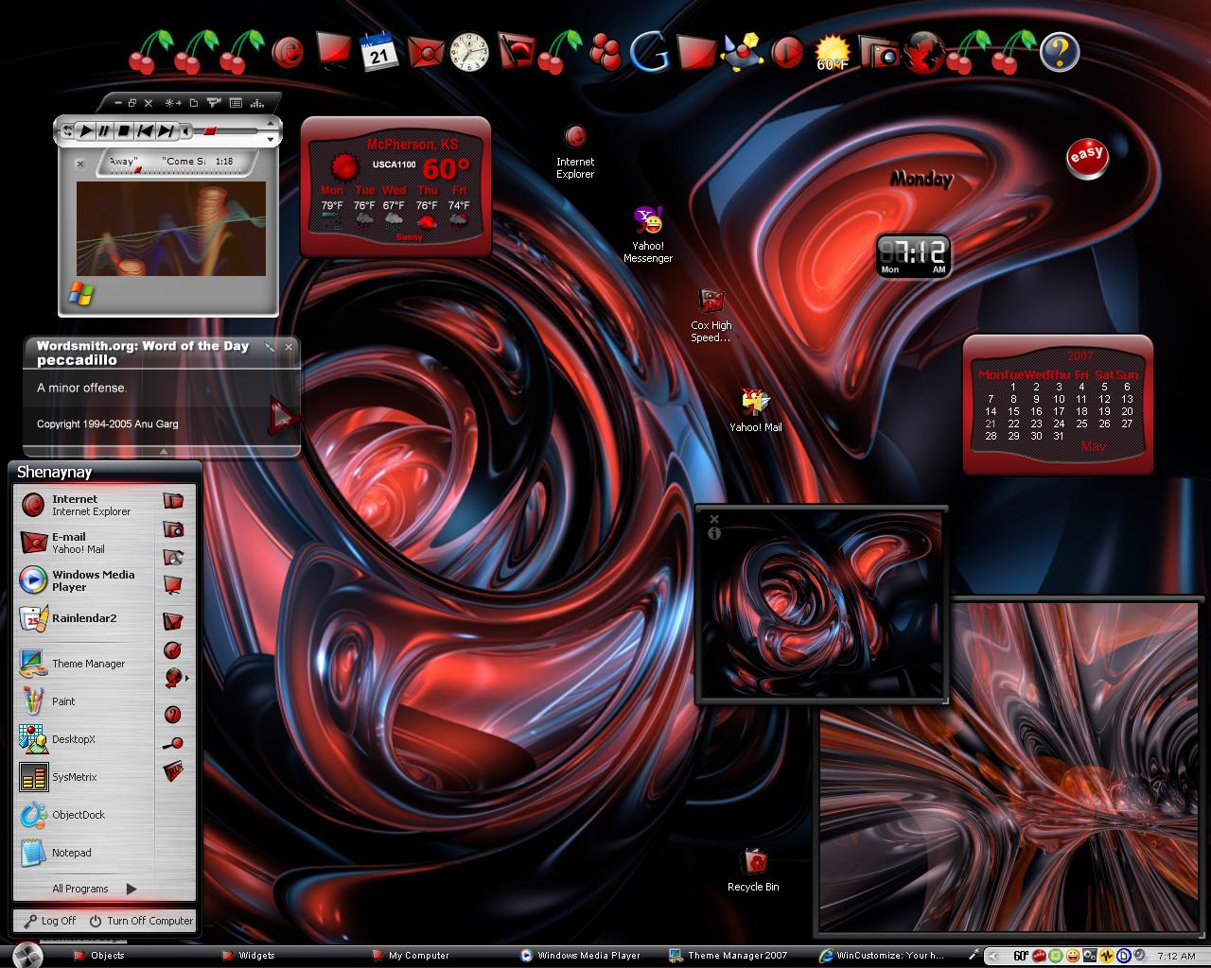Open the calendar icon showing 21 in dock
The image size is (1211, 968).
pyautogui.click(x=379, y=53)
